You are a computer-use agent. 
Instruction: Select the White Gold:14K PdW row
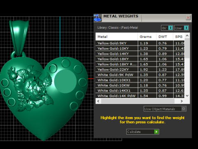(x=140, y=96)
